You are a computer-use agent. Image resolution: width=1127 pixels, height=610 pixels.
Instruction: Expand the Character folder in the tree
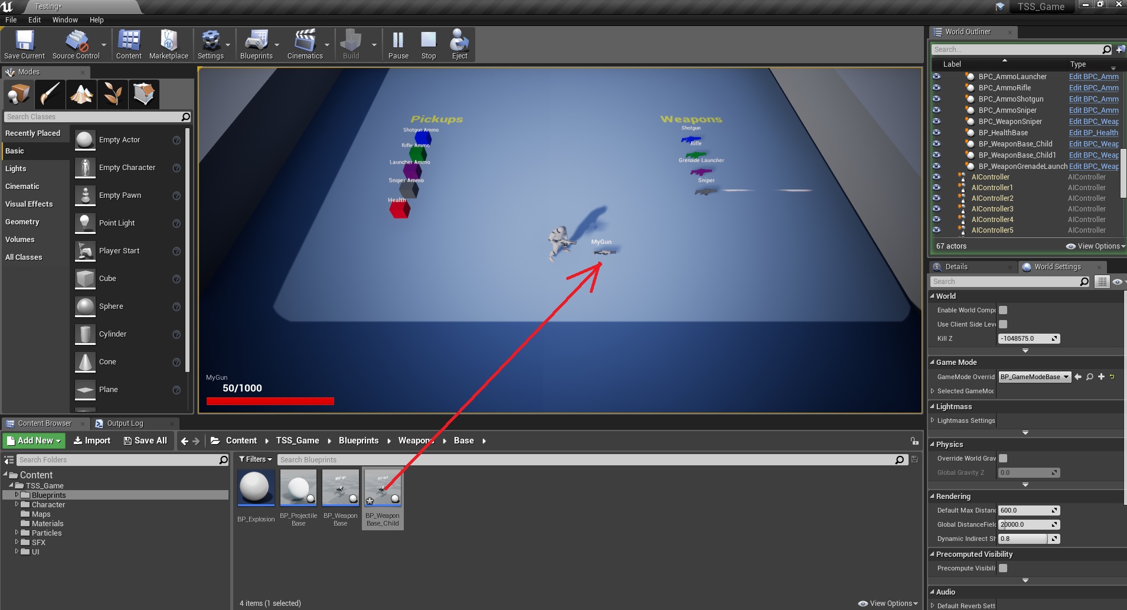[17, 505]
